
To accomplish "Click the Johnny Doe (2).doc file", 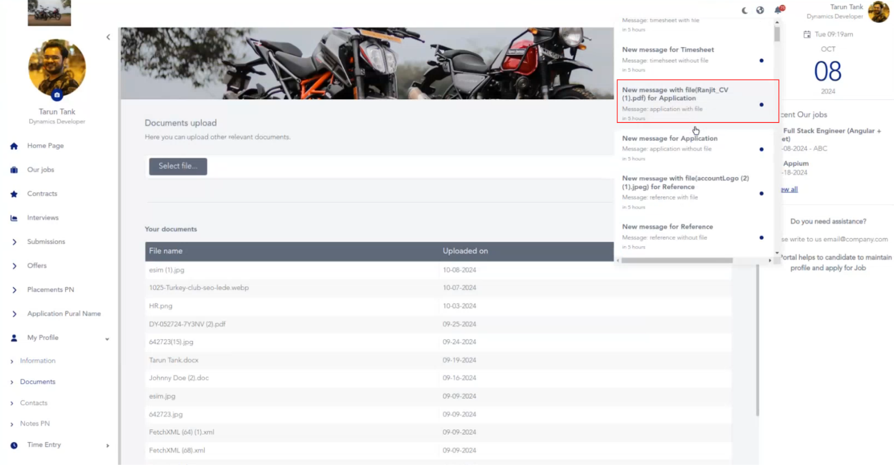I will point(179,378).
